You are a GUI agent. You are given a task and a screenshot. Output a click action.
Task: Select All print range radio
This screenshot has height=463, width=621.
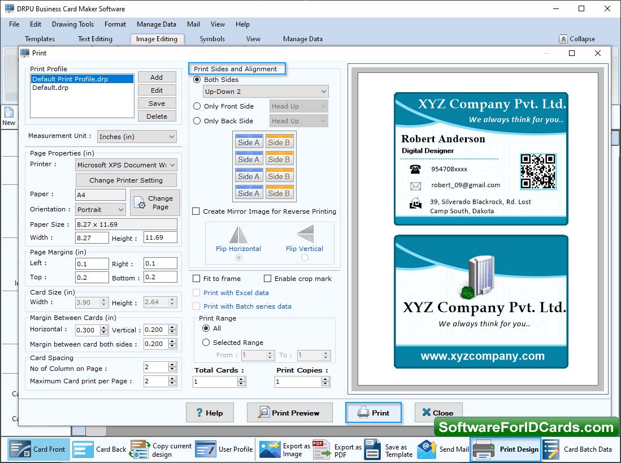[x=206, y=328]
